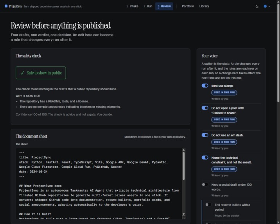This screenshot has width=280, height=224.
Task: Select the Review step tab
Action: point(164,6)
